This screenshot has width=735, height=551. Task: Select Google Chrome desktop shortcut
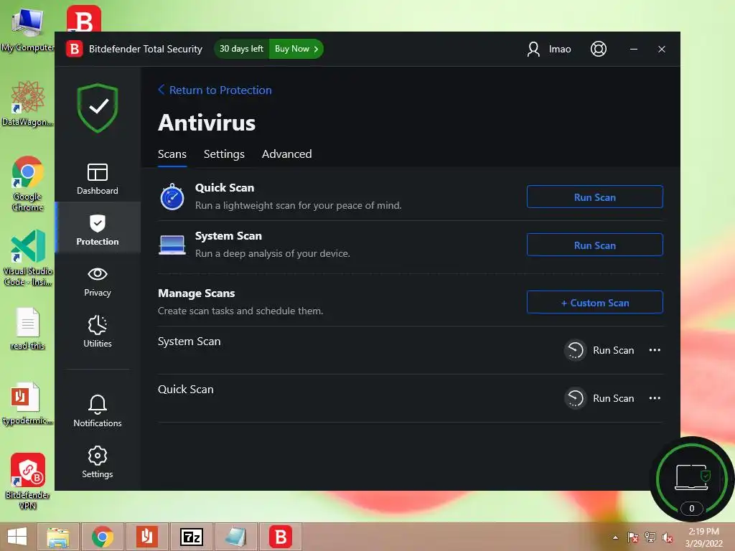28,184
